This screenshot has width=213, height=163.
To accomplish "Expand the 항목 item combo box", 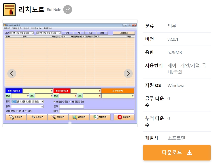I will click(x=42, y=107).
